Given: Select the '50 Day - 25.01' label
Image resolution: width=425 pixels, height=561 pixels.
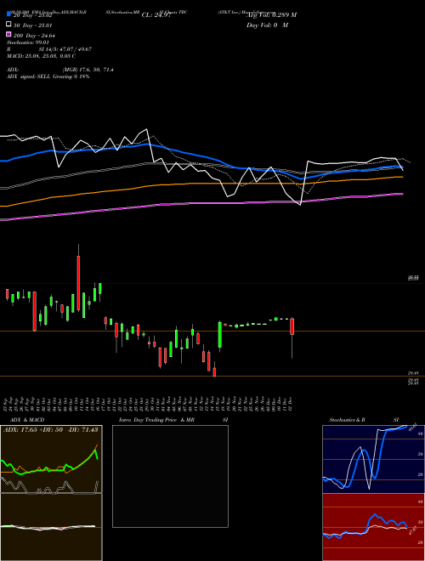Looking at the screenshot, I should tap(33, 25).
